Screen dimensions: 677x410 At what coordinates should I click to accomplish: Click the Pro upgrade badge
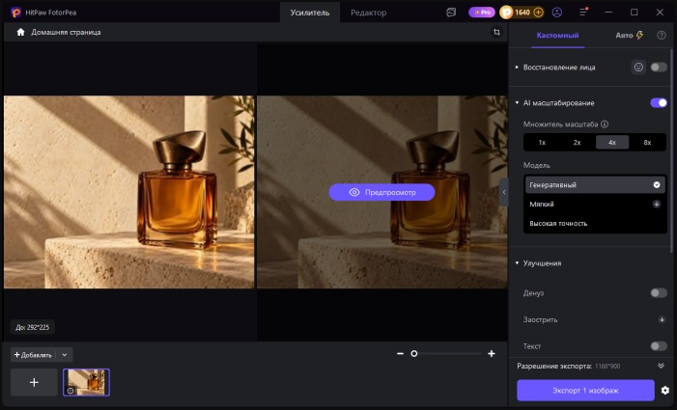[482, 13]
